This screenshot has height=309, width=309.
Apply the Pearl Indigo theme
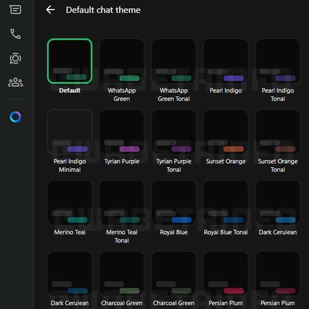[x=226, y=61]
